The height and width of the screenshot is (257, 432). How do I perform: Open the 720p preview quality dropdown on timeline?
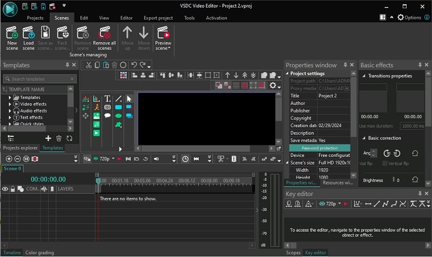[113, 159]
